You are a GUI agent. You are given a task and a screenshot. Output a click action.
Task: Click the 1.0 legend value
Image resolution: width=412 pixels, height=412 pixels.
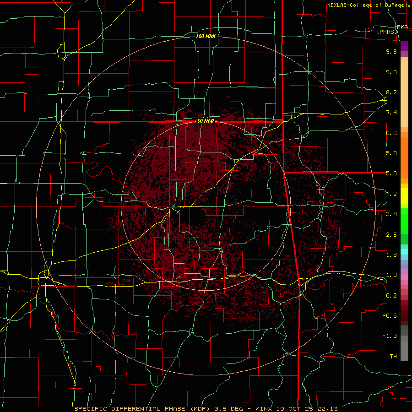[391, 275]
